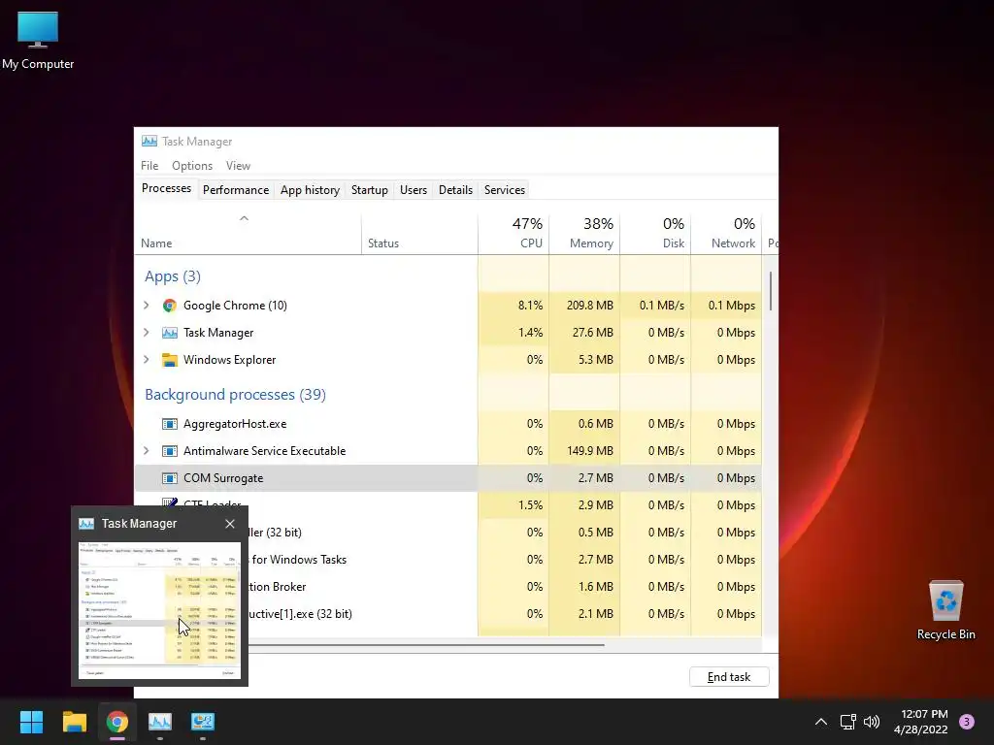This screenshot has height=745, width=994.
Task: Switch to the Users tab
Action: tap(414, 190)
